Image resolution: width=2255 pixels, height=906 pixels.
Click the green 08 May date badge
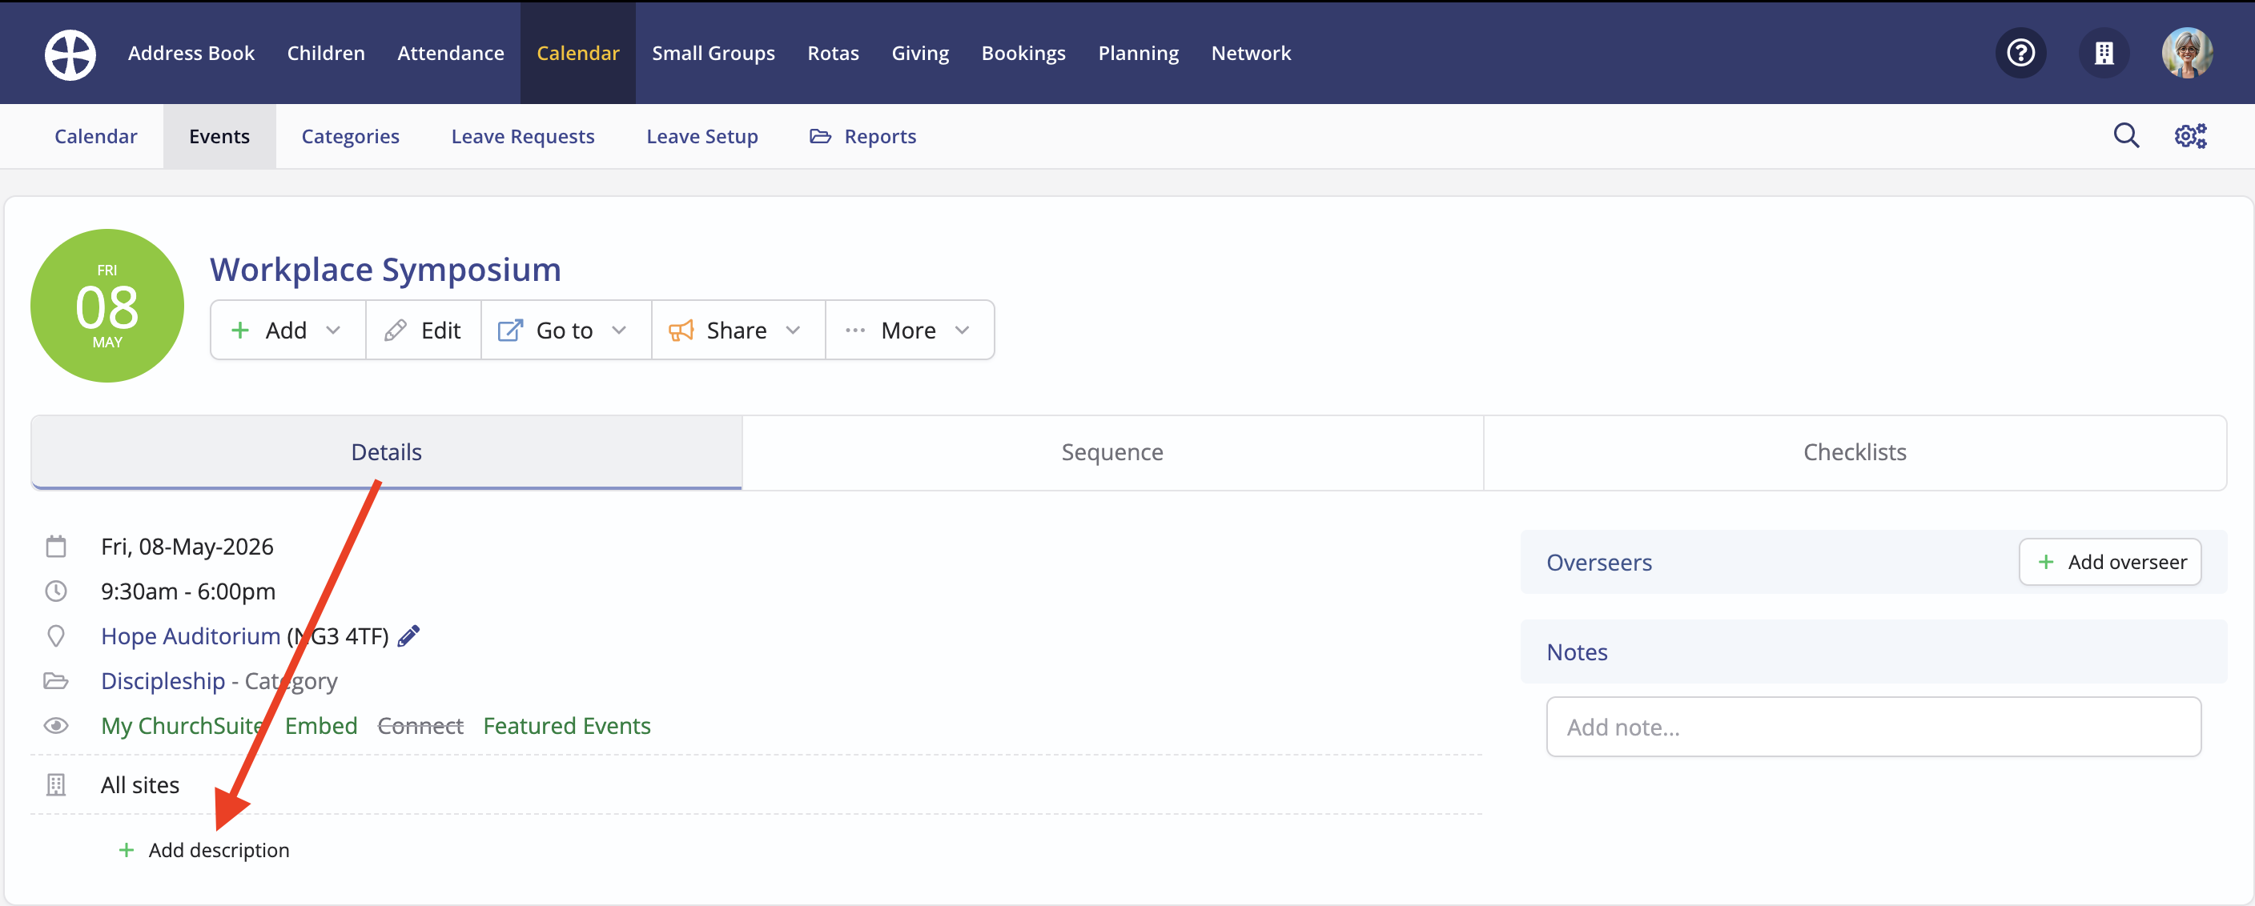(107, 305)
